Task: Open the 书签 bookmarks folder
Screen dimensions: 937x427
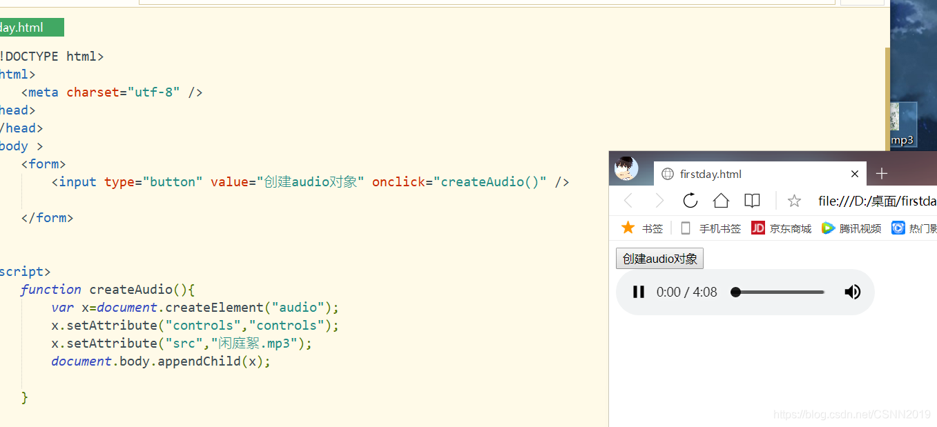Action: point(642,228)
